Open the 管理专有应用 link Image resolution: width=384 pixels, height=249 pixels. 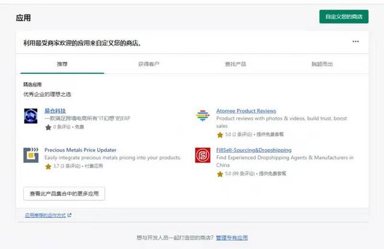pyautogui.click(x=232, y=238)
